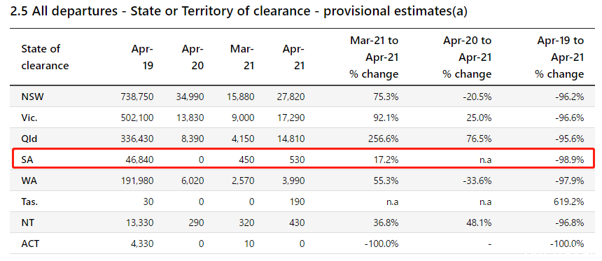Click the Apr-21 column header
Image resolution: width=602 pixels, height=261 pixels.
coord(293,57)
